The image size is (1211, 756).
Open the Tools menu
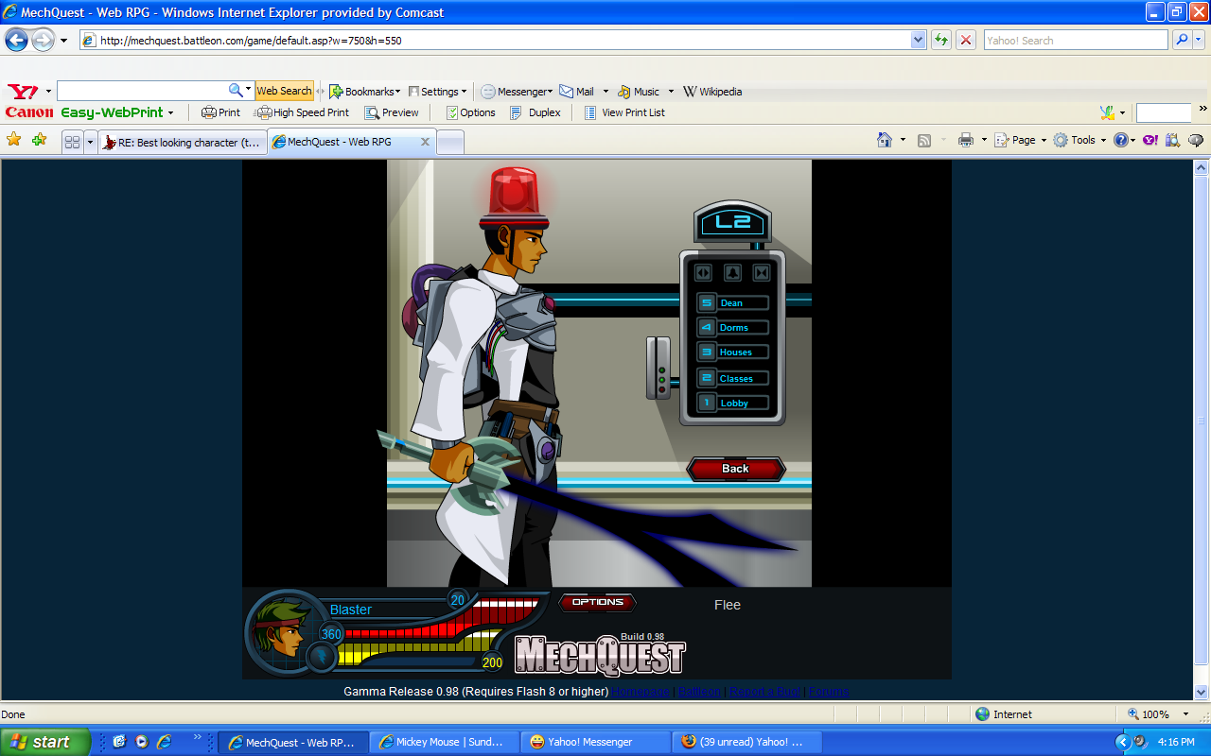(1079, 140)
